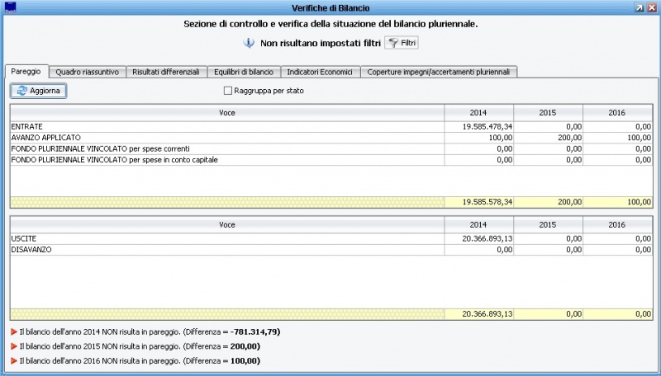Click Non risultano impostati filtri text
The image size is (661, 376).
pyautogui.click(x=321, y=44)
